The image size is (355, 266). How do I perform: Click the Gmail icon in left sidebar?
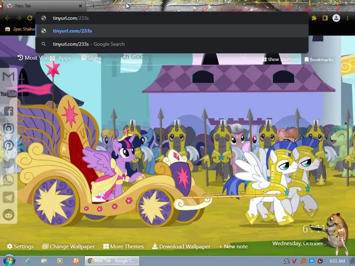pyautogui.click(x=8, y=77)
